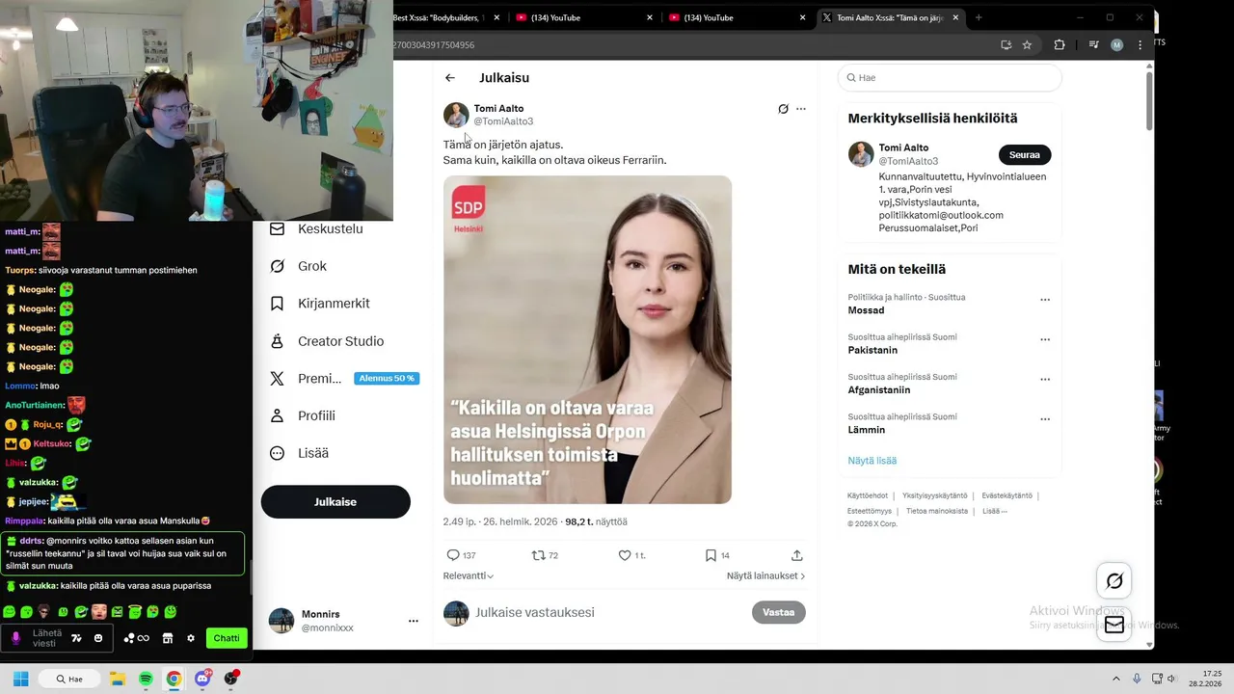Expand the Lisää menu in sidebar

click(300, 453)
